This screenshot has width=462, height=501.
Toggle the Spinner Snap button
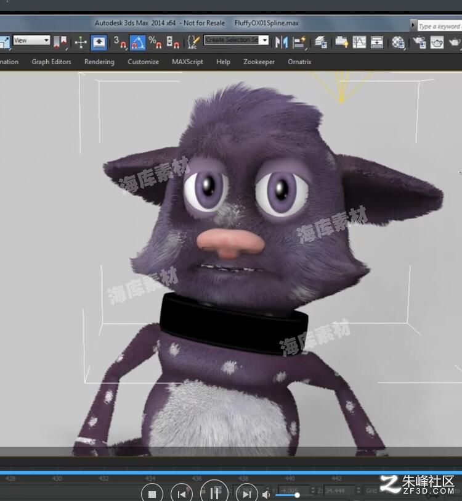[x=172, y=42]
